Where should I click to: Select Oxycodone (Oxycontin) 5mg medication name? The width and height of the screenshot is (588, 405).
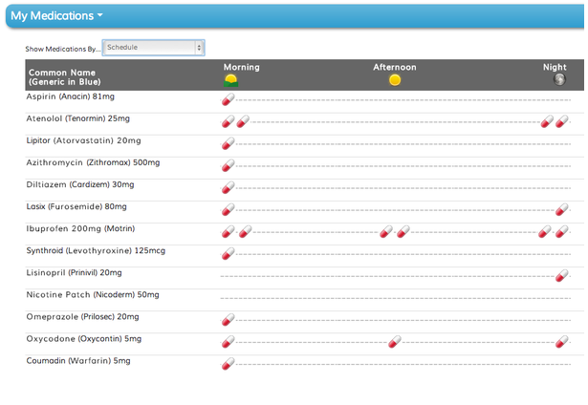pyautogui.click(x=84, y=339)
